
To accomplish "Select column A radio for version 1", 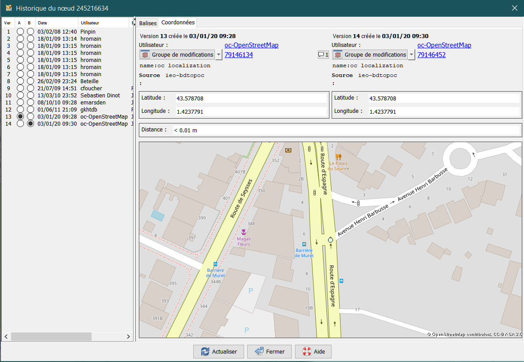I will tap(20, 31).
